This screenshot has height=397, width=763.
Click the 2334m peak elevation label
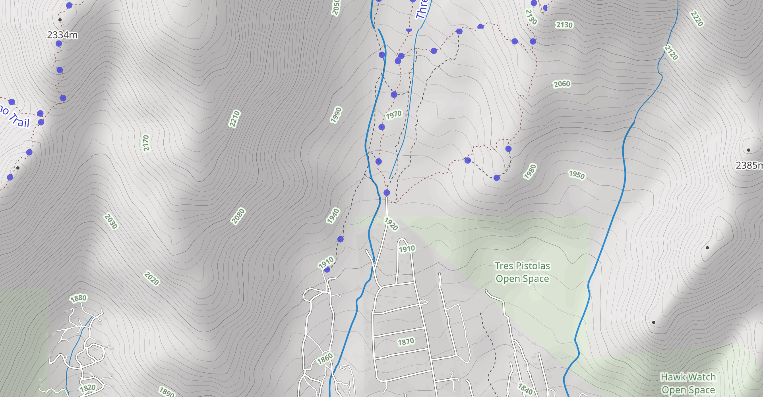click(x=62, y=35)
